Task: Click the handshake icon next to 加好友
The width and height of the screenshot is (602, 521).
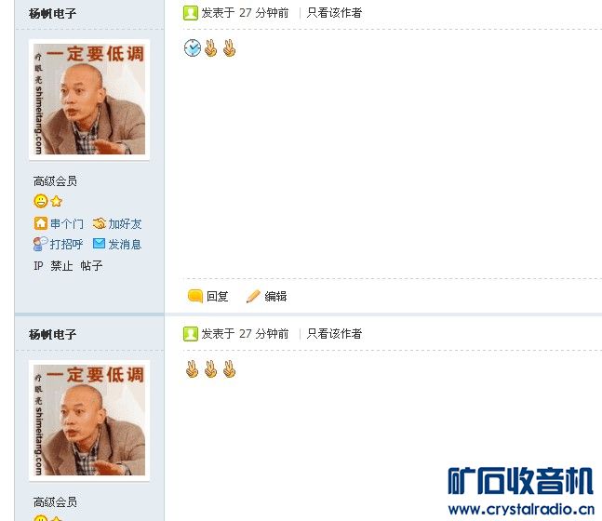Action: [99, 223]
